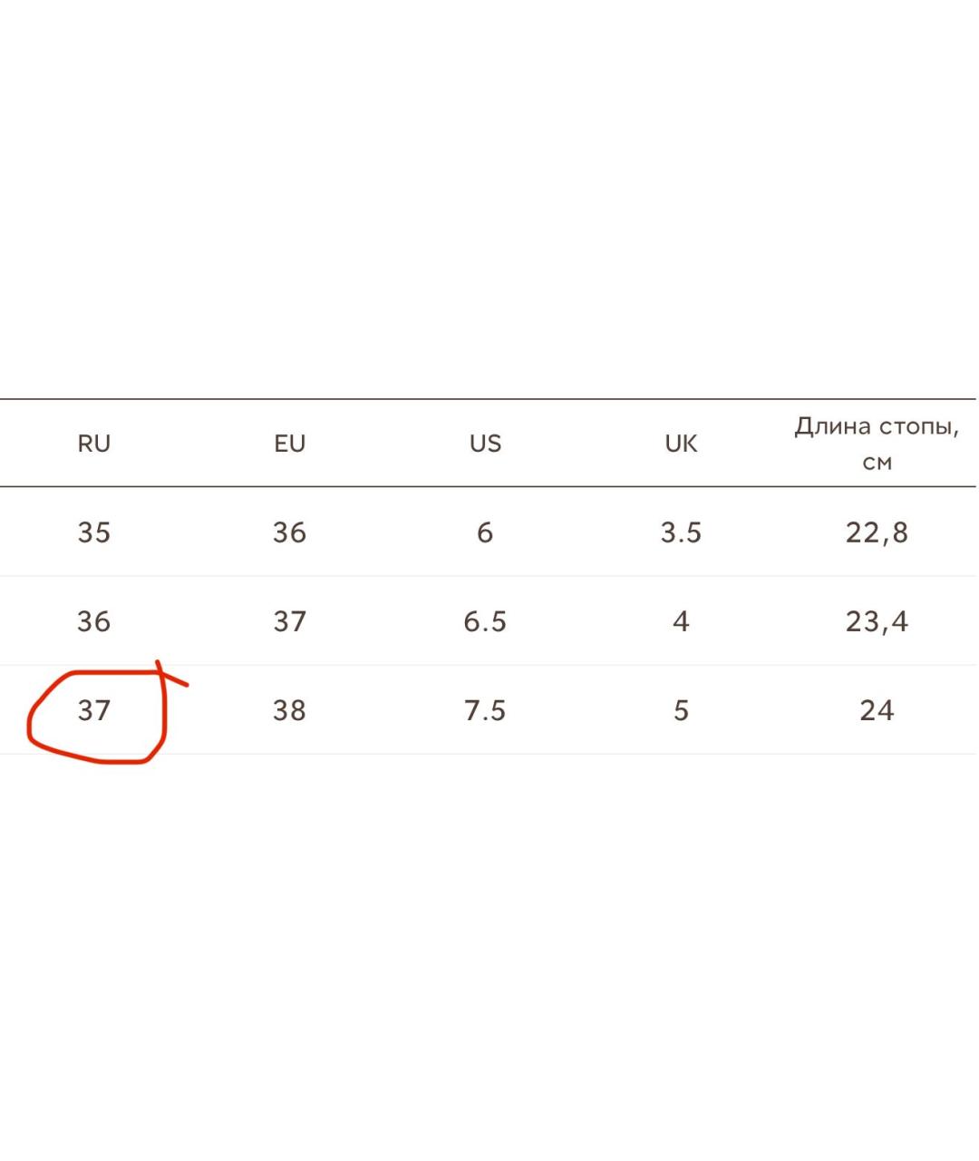Screen dimensions: 979x1161
Task: Click the UK column header
Action: click(681, 444)
